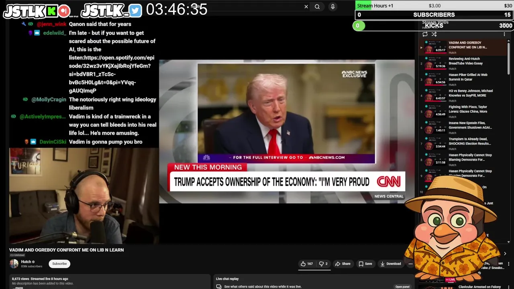The image size is (514, 289).
Task: Click the wrench moderator badge by jenn_wink
Action: (23, 24)
